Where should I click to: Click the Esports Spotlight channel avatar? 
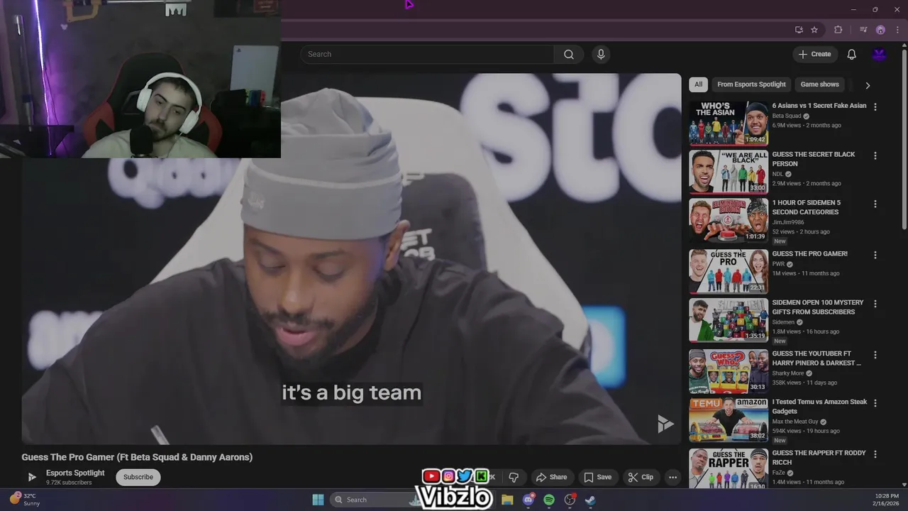[31, 477]
